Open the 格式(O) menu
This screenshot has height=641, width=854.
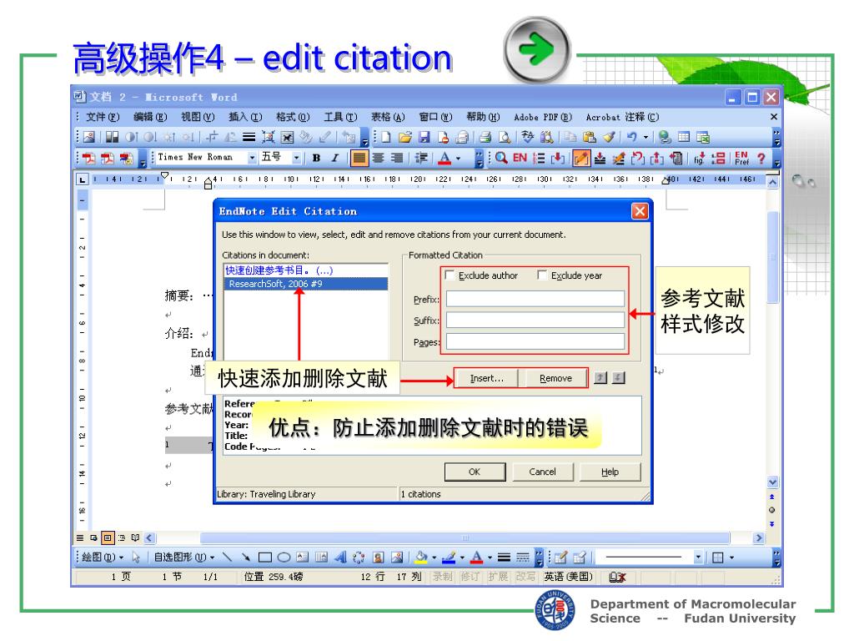[x=293, y=117]
